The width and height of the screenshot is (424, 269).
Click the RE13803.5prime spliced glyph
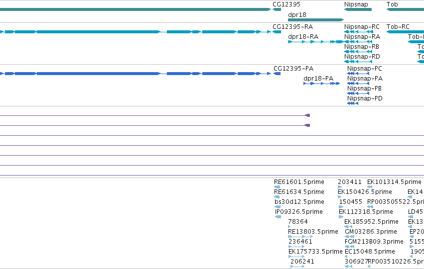click(x=301, y=237)
